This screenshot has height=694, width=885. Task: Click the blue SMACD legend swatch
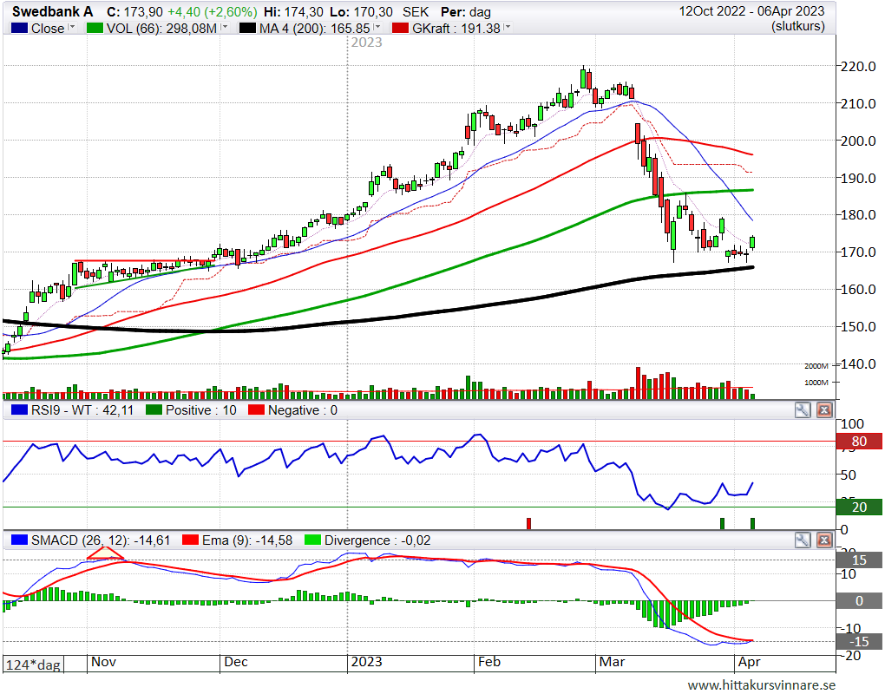[19, 540]
